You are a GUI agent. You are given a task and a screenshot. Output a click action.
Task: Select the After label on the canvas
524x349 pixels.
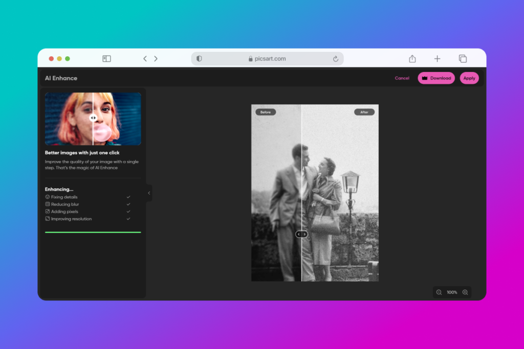364,111
